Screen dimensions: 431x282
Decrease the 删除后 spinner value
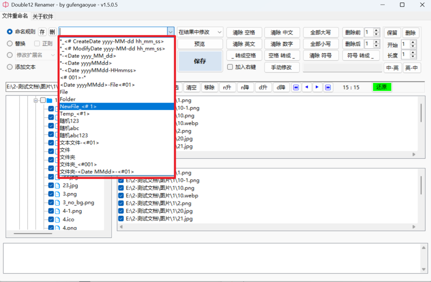coord(376,46)
